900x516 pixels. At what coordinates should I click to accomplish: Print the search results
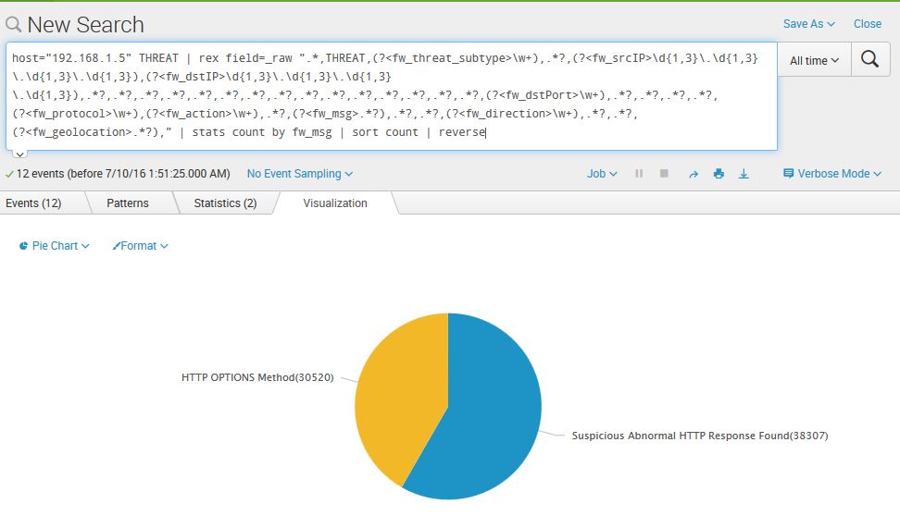click(x=719, y=174)
